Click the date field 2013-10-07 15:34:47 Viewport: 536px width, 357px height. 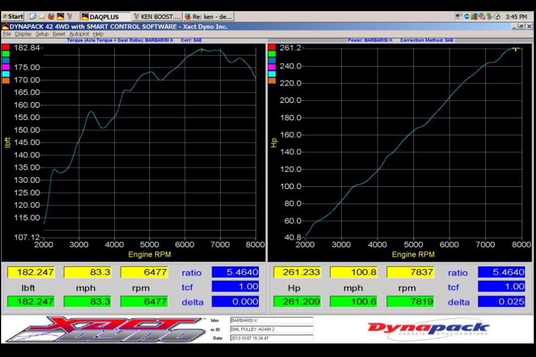point(271,338)
